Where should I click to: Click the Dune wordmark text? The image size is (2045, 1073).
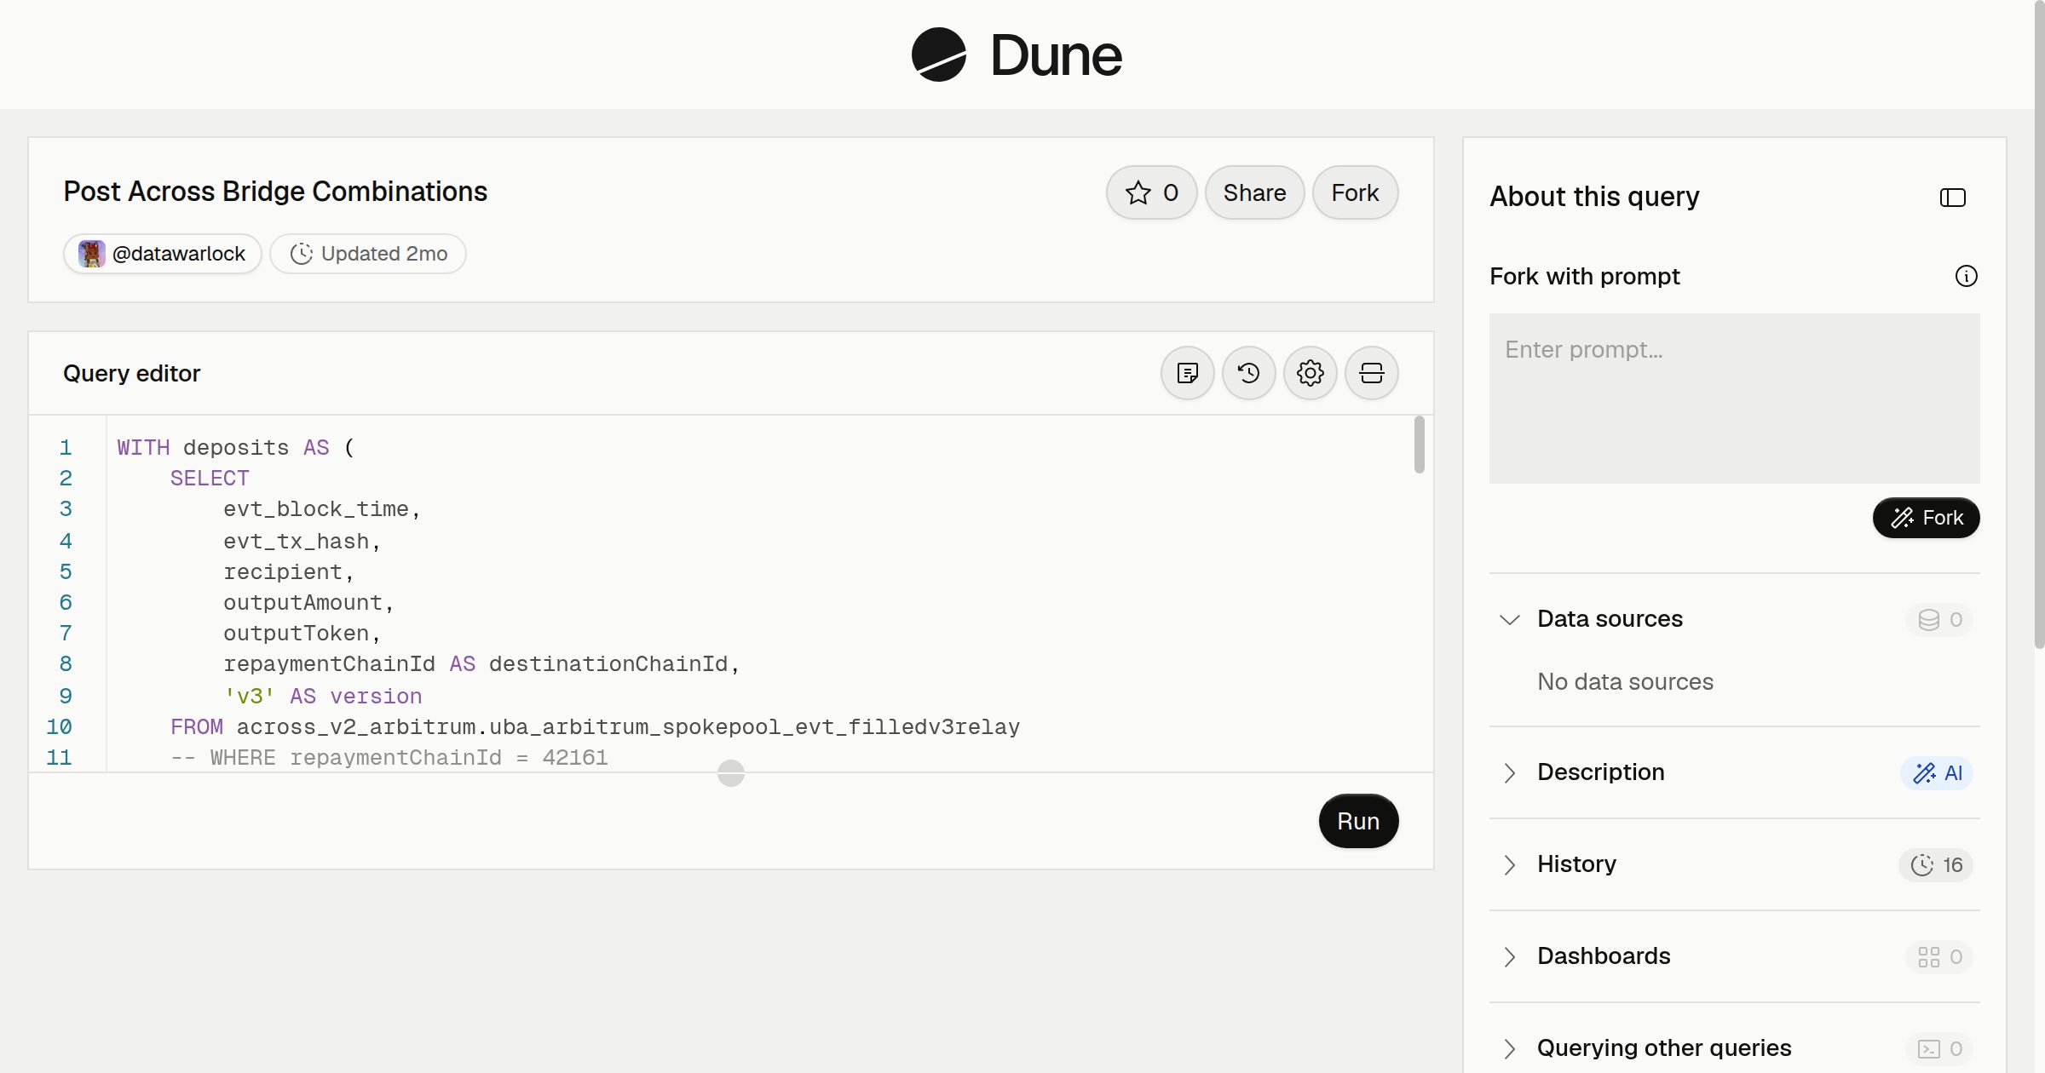coord(1056,55)
